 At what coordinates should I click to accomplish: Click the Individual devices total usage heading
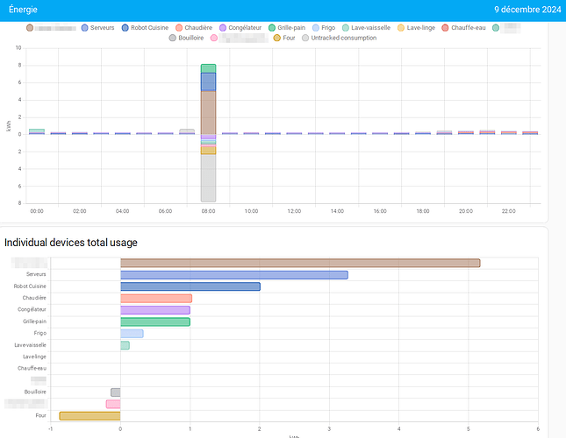coord(71,243)
